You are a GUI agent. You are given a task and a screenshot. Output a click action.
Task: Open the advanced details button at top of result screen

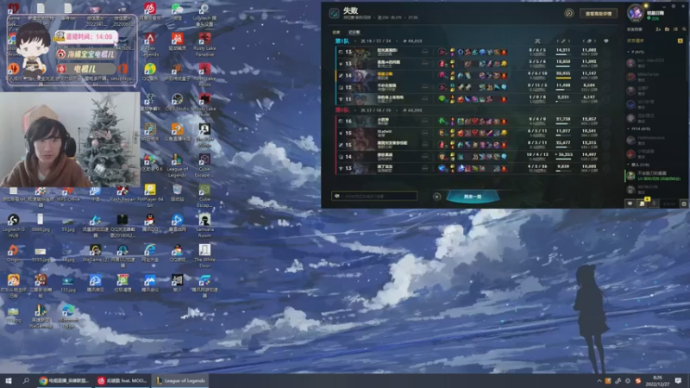(x=599, y=14)
